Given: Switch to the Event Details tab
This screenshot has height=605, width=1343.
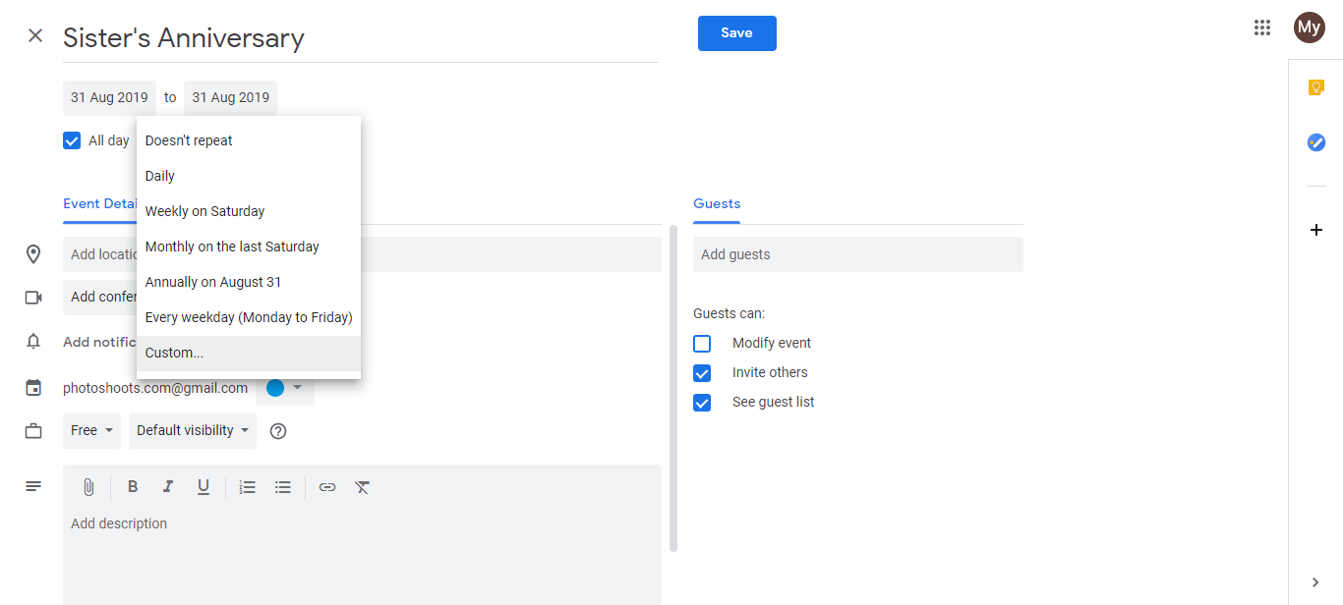Looking at the screenshot, I should click(99, 204).
